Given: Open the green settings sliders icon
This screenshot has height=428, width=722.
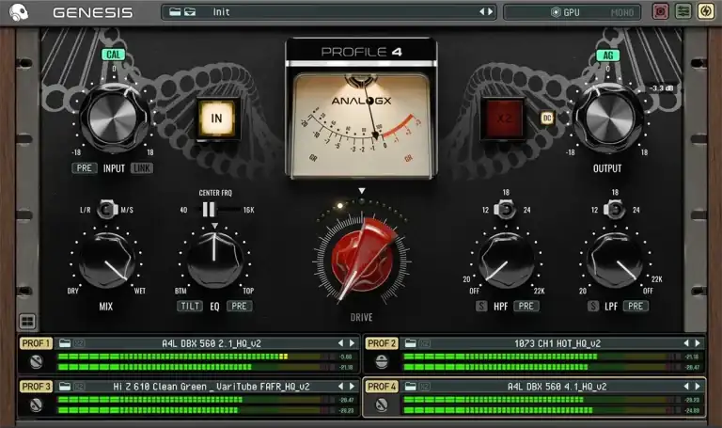Looking at the screenshot, I should pos(683,11).
